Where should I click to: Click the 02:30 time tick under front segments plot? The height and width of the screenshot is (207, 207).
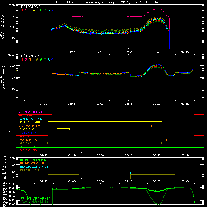pos(157,52)
